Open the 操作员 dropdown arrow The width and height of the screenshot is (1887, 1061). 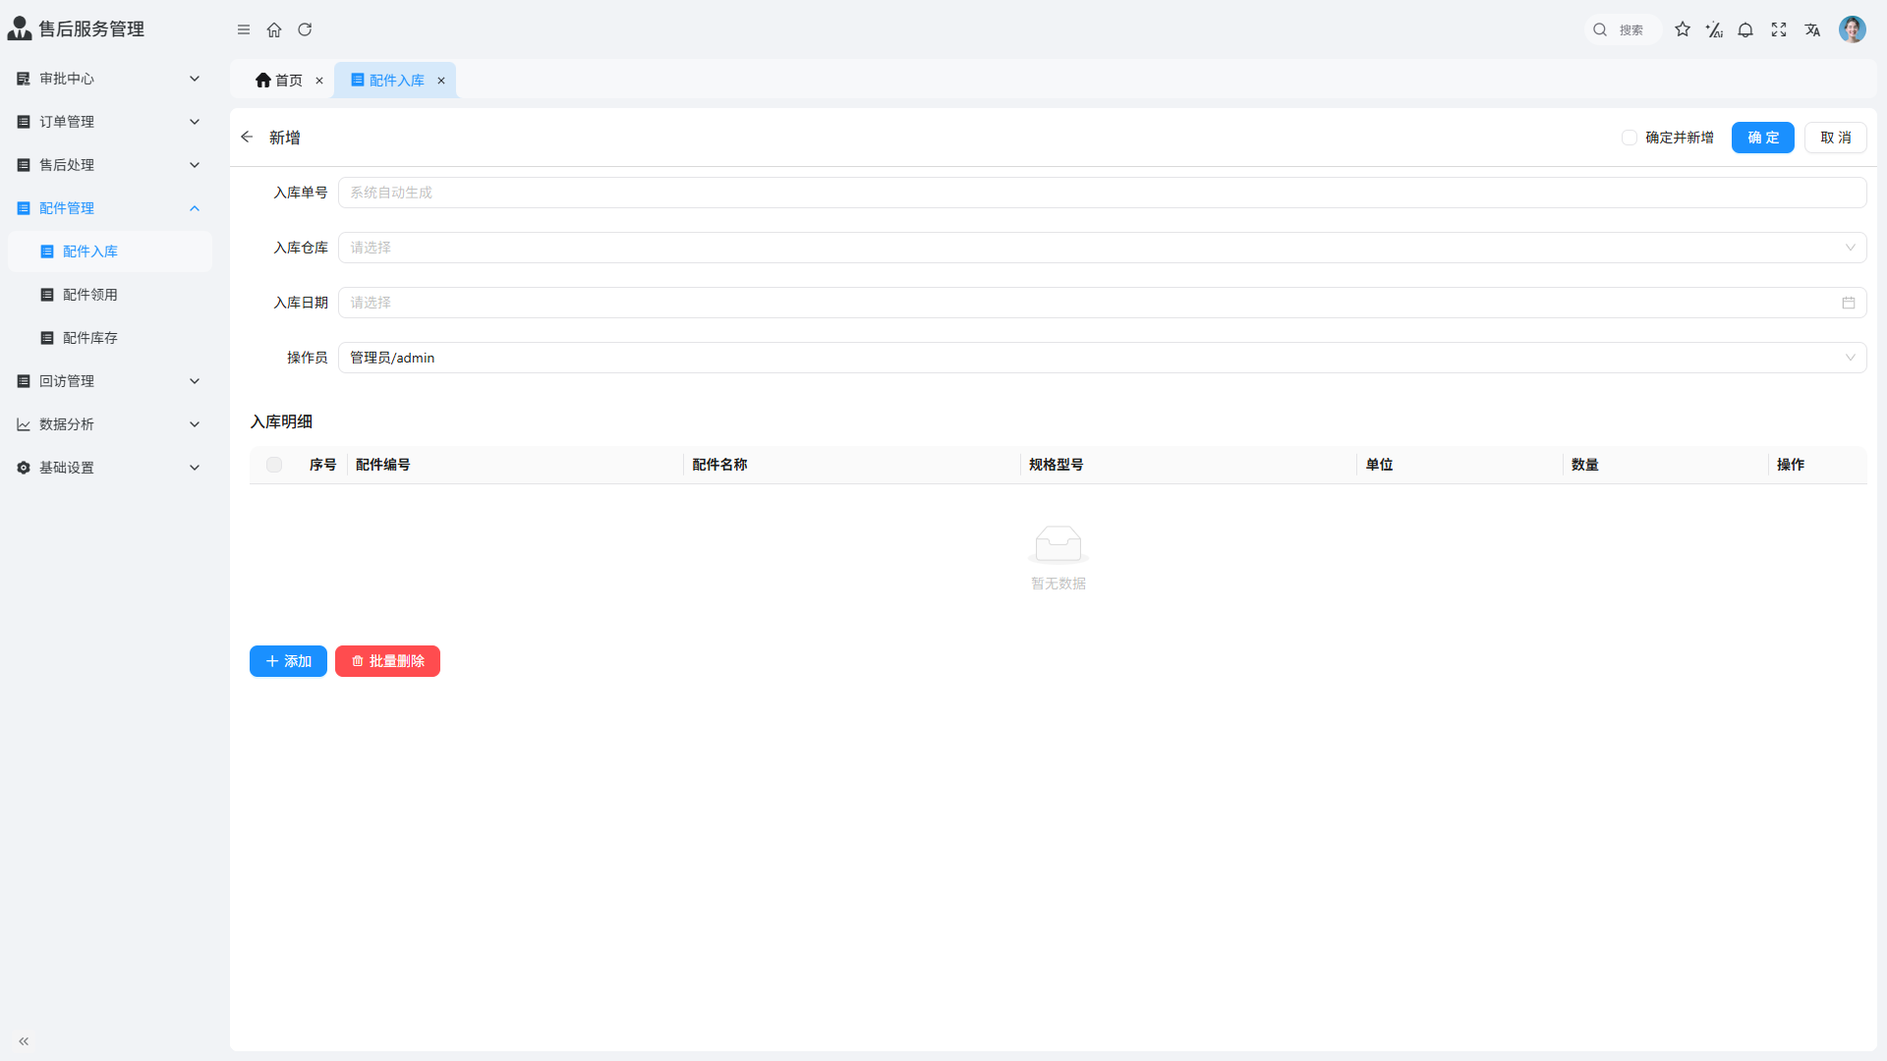click(x=1851, y=358)
